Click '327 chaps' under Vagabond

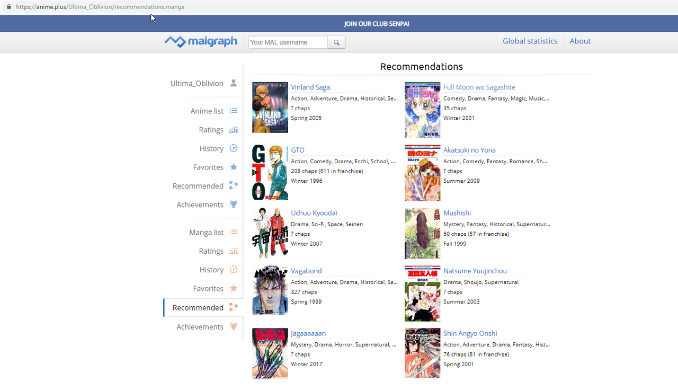coord(304,292)
